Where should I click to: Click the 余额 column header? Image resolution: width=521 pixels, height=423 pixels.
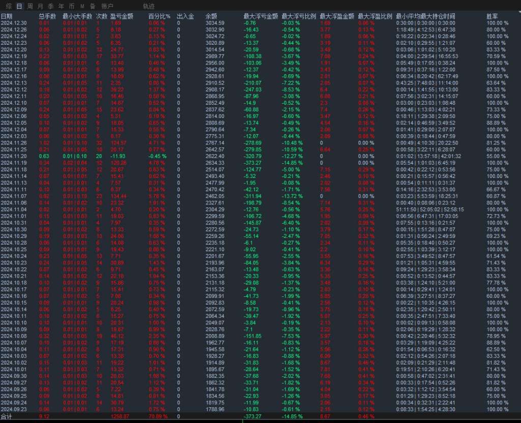tap(211, 16)
